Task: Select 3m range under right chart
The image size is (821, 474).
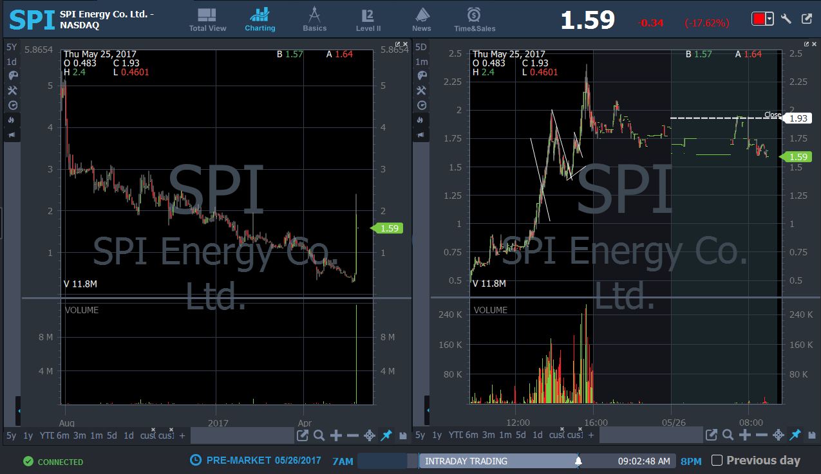Action: tap(488, 435)
